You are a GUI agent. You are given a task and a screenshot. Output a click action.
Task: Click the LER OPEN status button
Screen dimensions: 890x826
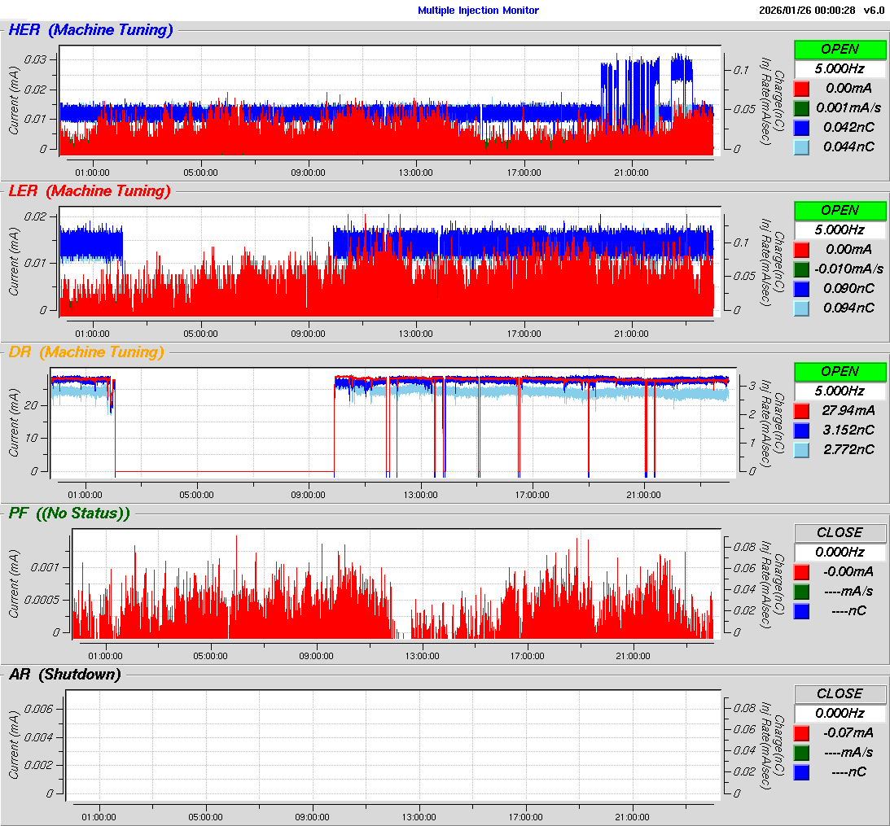point(840,210)
